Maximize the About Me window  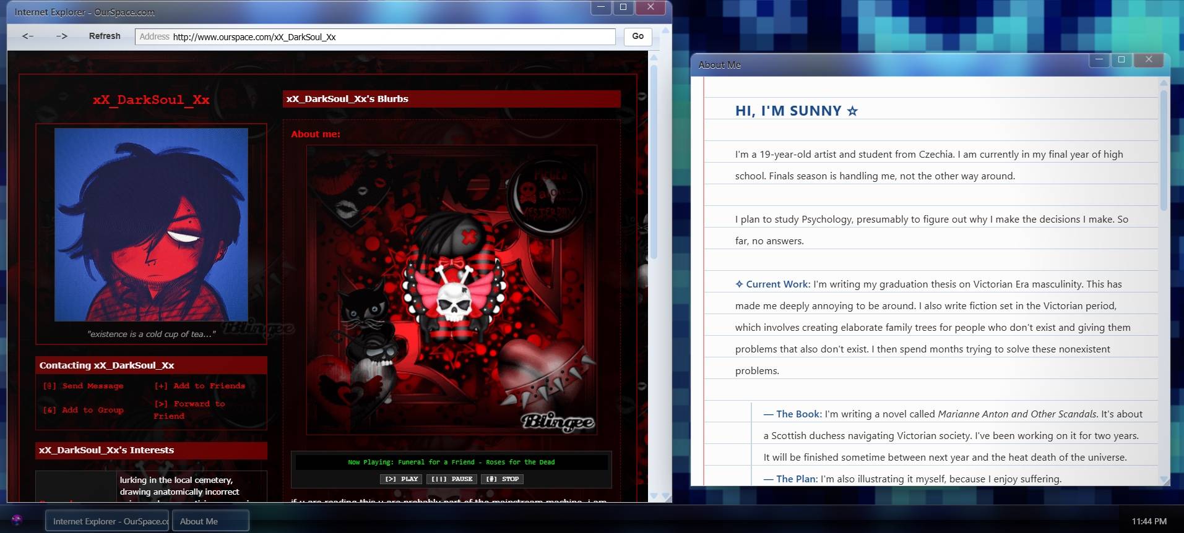1121,60
